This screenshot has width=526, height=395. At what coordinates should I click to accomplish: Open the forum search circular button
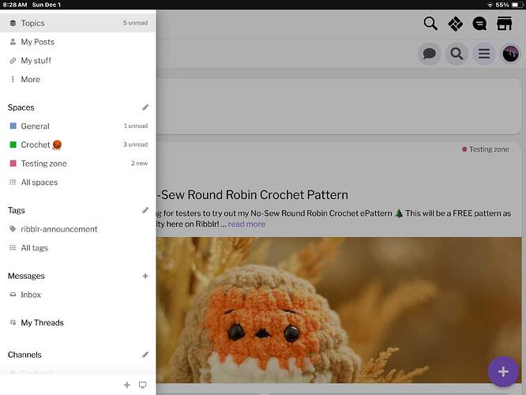pyautogui.click(x=456, y=54)
